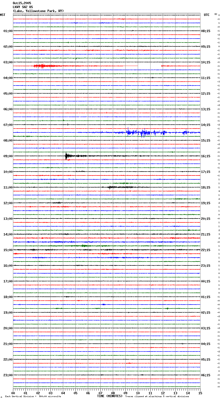This screenshot has width=221, height=400.
Task: Click the 00:15 UTC time label
Action: (206, 281)
